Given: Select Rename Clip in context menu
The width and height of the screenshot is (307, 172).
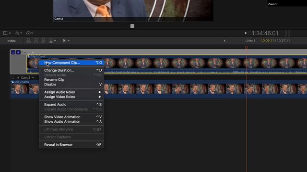Looking at the screenshot, I should tap(71, 80).
